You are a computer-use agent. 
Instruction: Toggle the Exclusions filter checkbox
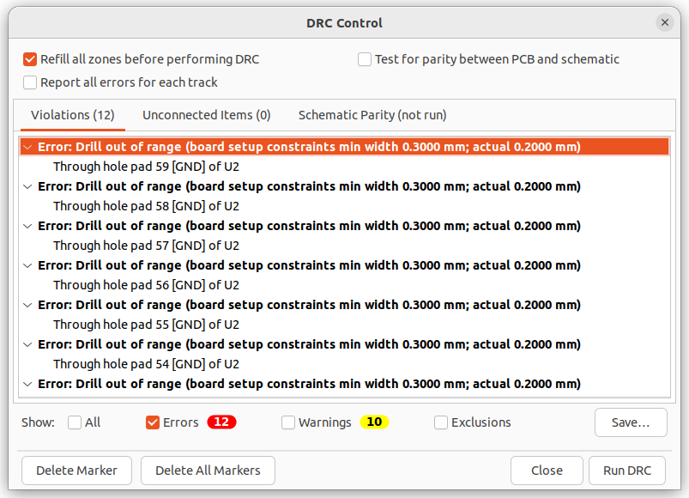coord(441,422)
